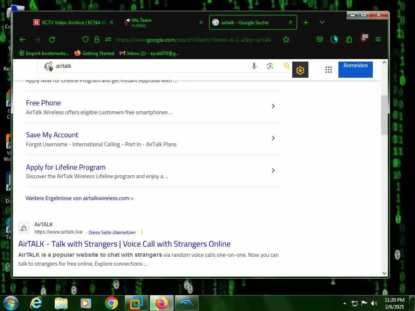Click scrollbar up arrow
Image resolution: width=415 pixels, height=311 pixels.
click(384, 63)
